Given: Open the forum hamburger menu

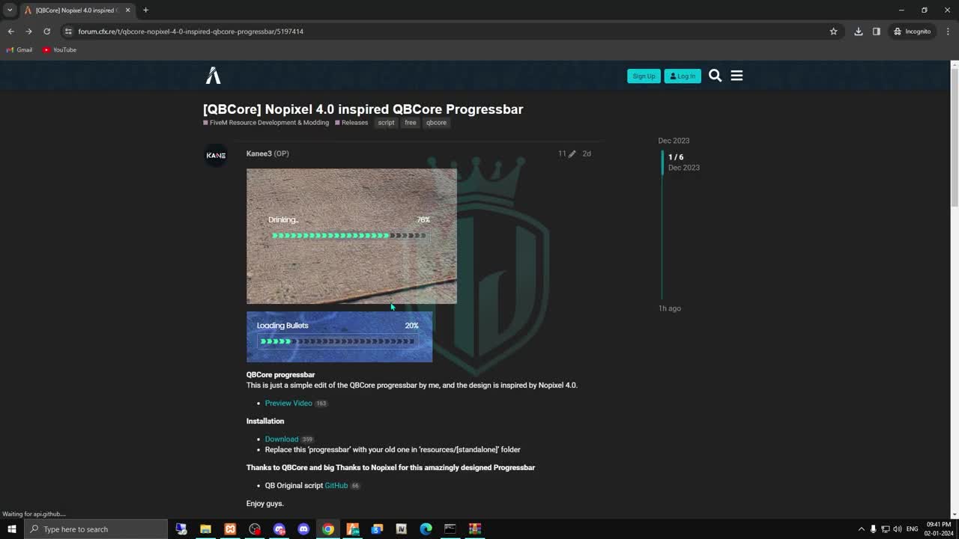Looking at the screenshot, I should (736, 75).
